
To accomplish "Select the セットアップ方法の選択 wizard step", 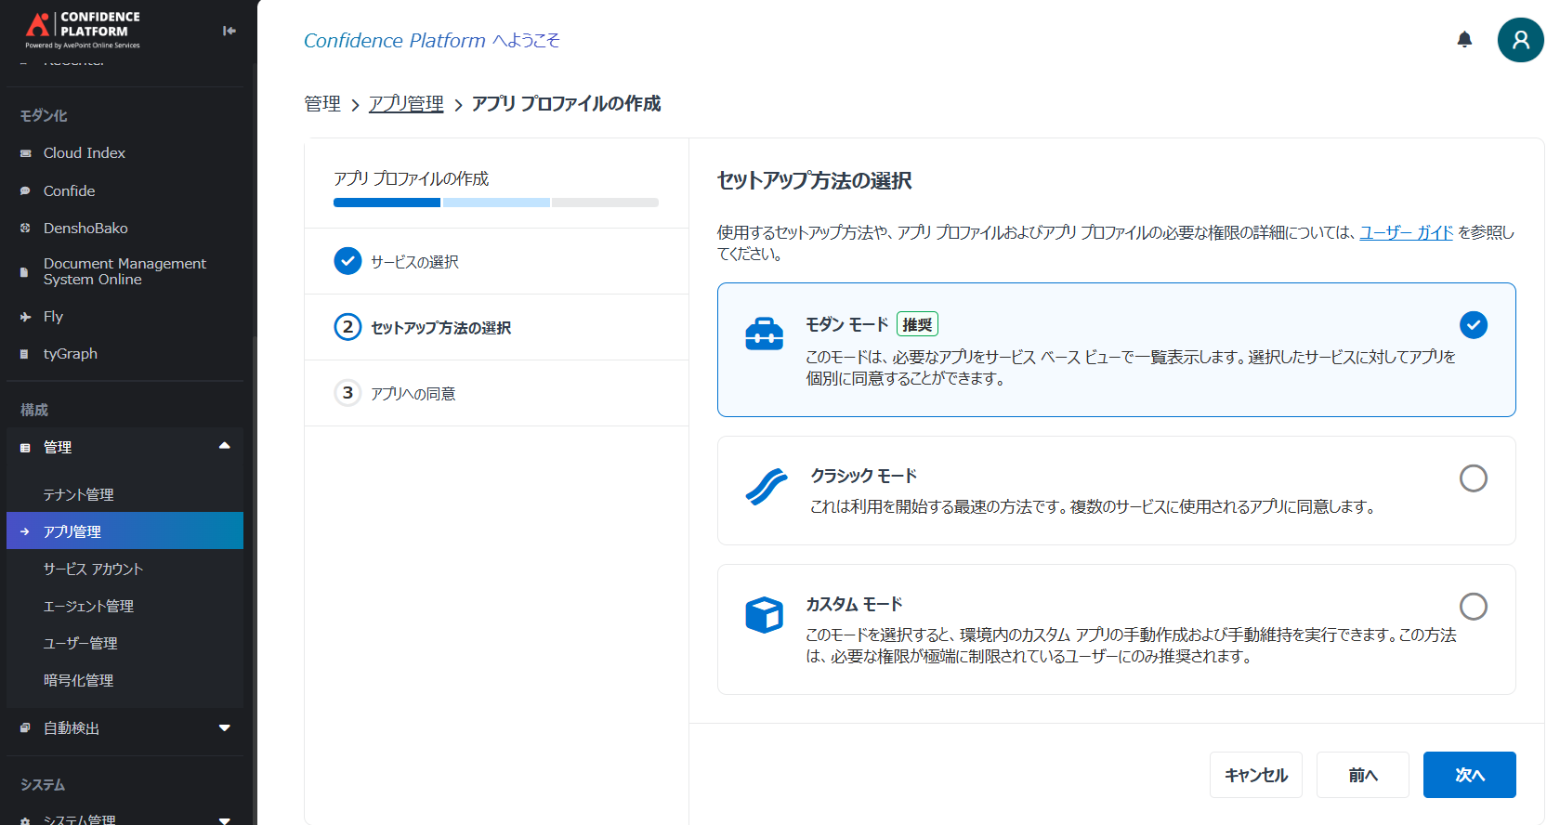I will coord(496,327).
